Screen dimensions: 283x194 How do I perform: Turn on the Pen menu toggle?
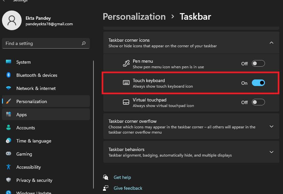coord(258,64)
